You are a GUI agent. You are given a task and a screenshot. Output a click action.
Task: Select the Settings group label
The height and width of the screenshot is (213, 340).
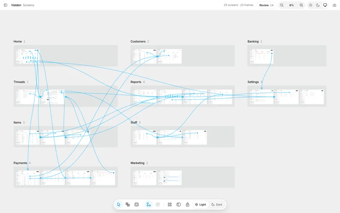tap(253, 82)
